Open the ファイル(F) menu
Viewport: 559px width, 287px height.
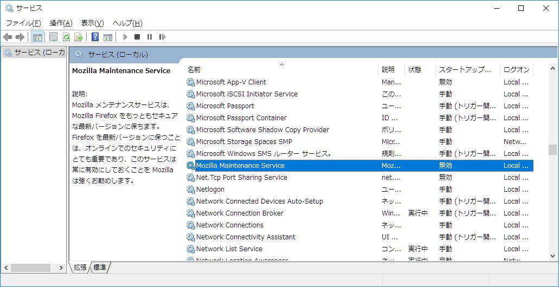[x=23, y=23]
